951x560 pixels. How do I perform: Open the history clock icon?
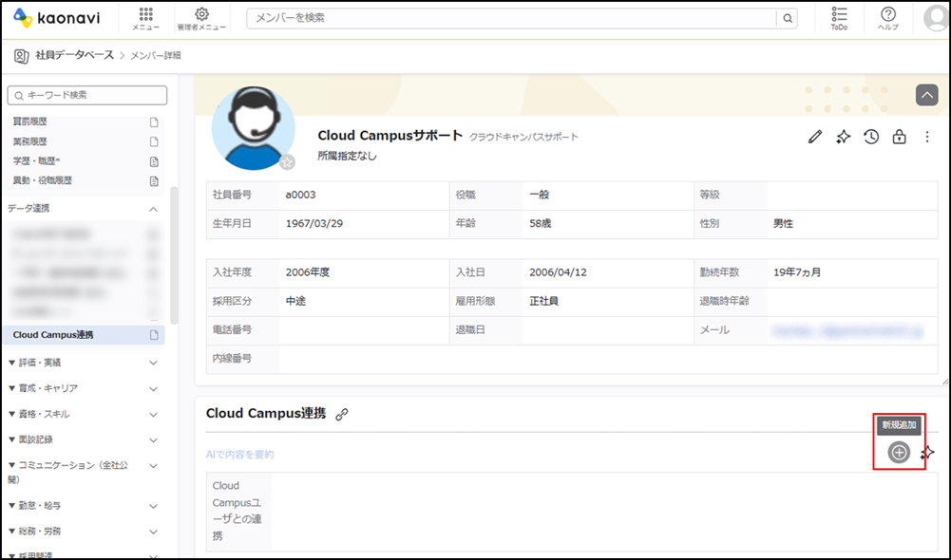[x=871, y=137]
